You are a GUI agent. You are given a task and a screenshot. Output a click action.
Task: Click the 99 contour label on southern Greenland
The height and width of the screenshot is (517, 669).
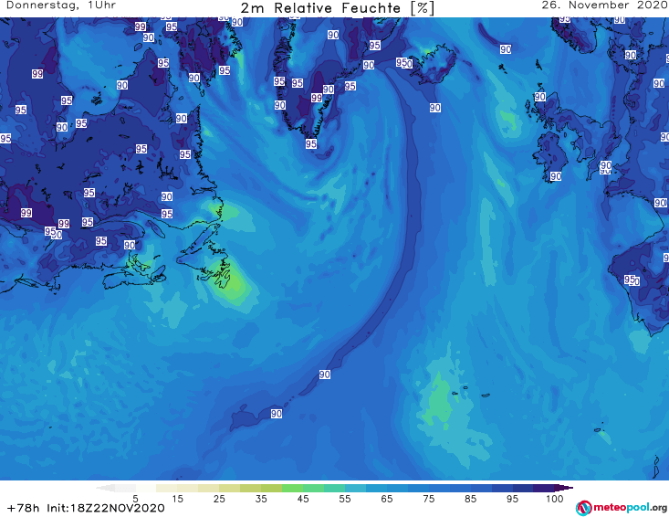pos(316,98)
